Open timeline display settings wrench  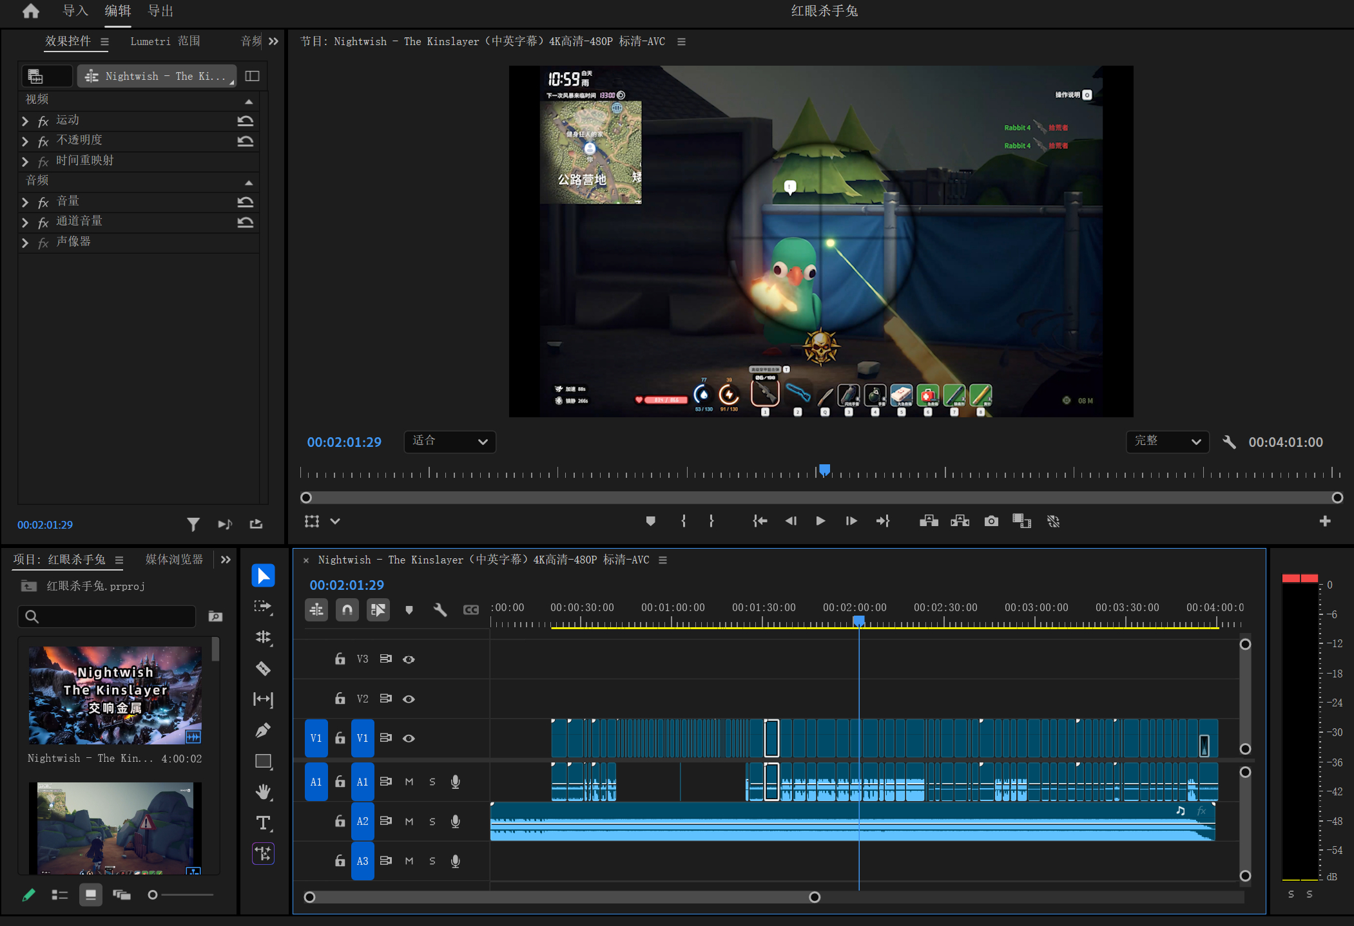pos(440,609)
